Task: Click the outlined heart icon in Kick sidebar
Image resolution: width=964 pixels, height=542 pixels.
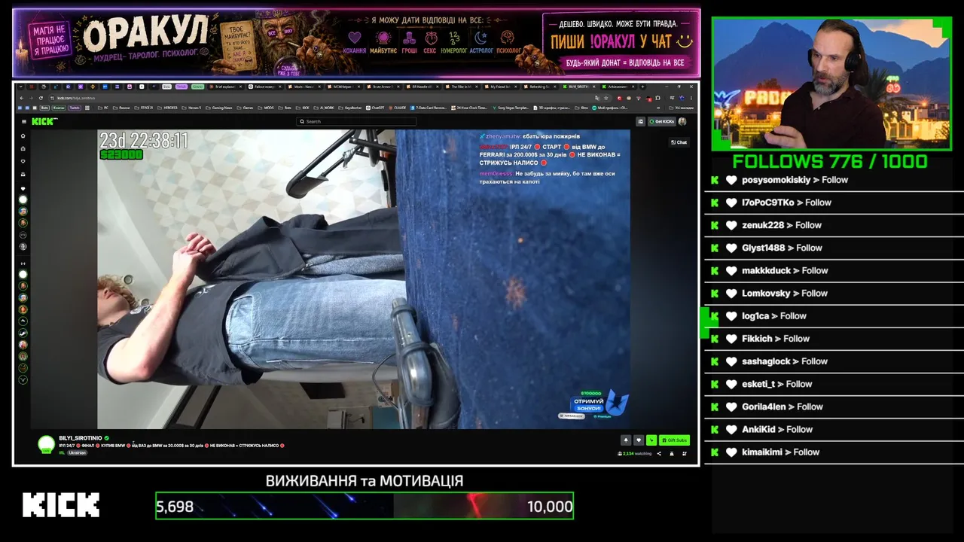Action: click(x=23, y=161)
